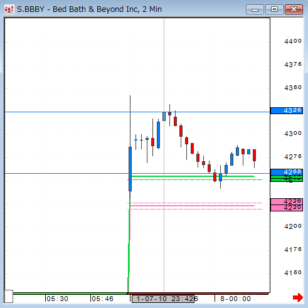Click the gray cursor date-time label 1-07-10
This screenshot has height=308, width=308.
click(163, 299)
